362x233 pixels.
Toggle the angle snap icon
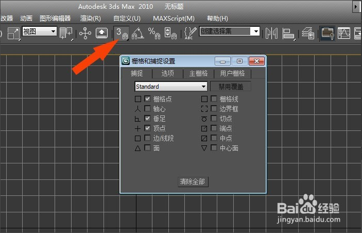pos(138,33)
